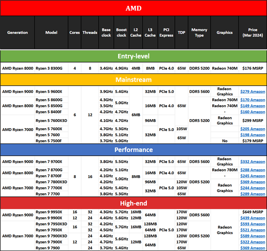Click the 96MB L3 cache cell for Ryzen 5 7600X3D
Image resolution: width=267 pixels, height=251 pixels.
point(150,121)
